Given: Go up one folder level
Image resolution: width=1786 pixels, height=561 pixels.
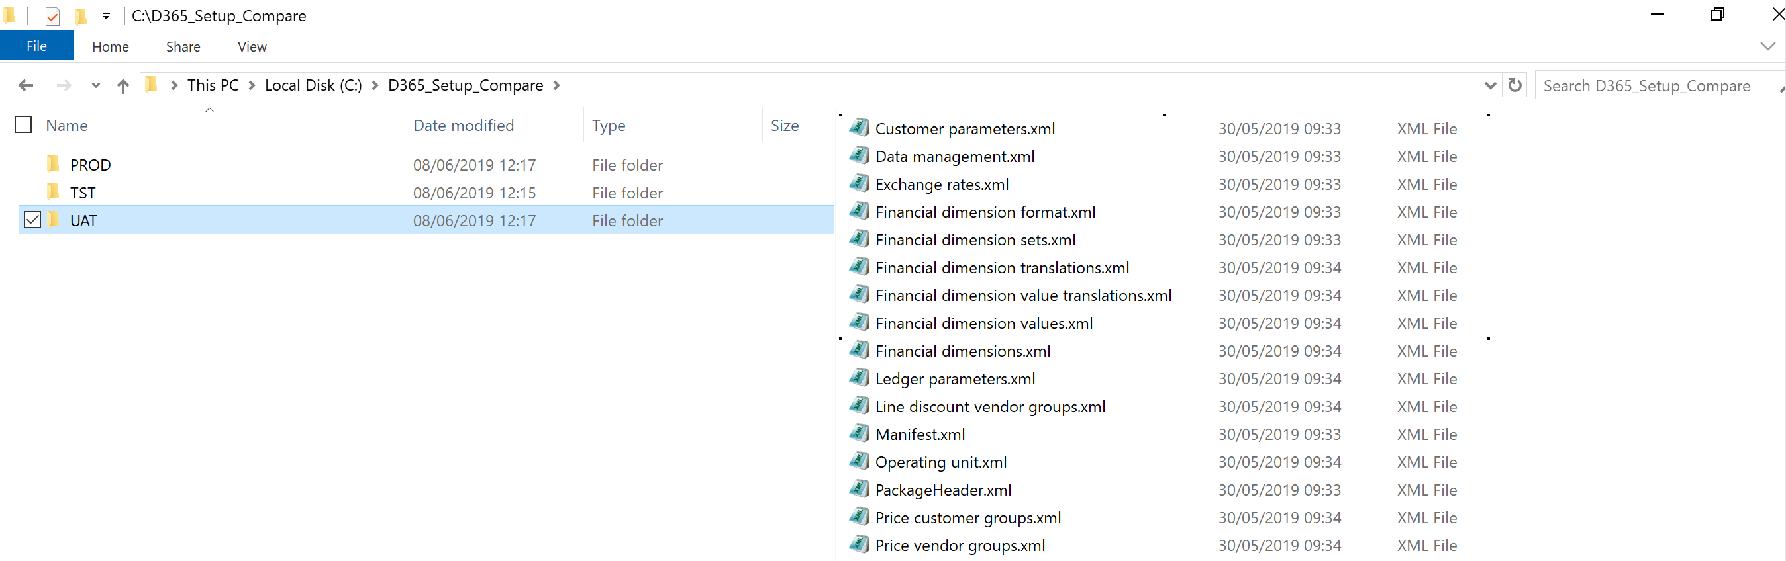Looking at the screenshot, I should point(123,85).
